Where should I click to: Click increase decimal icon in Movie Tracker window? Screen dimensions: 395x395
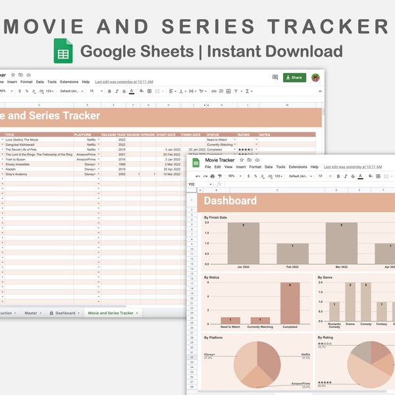click(x=270, y=176)
